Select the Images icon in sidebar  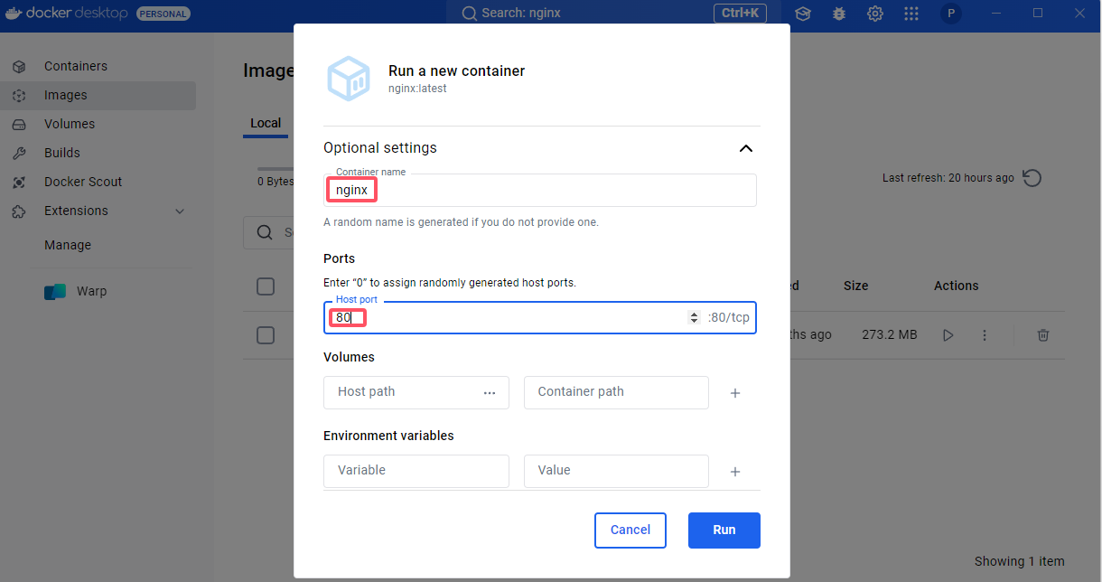20,95
